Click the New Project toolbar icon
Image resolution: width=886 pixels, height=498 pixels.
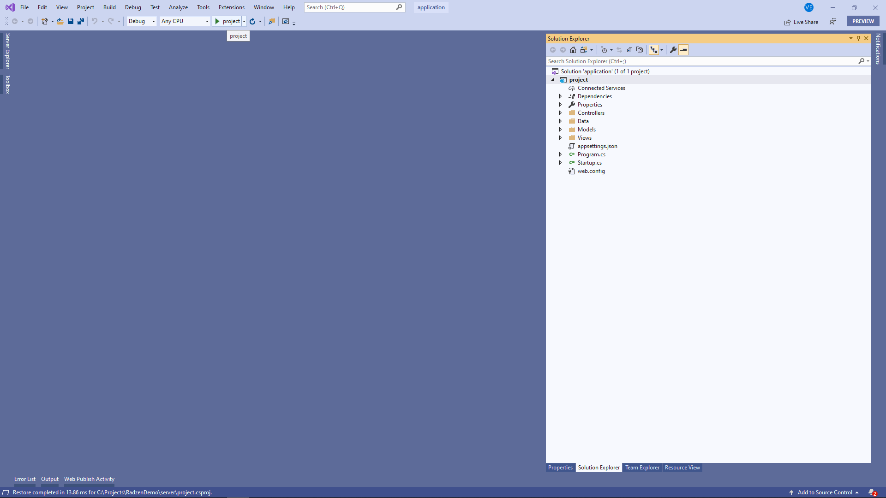coord(44,21)
